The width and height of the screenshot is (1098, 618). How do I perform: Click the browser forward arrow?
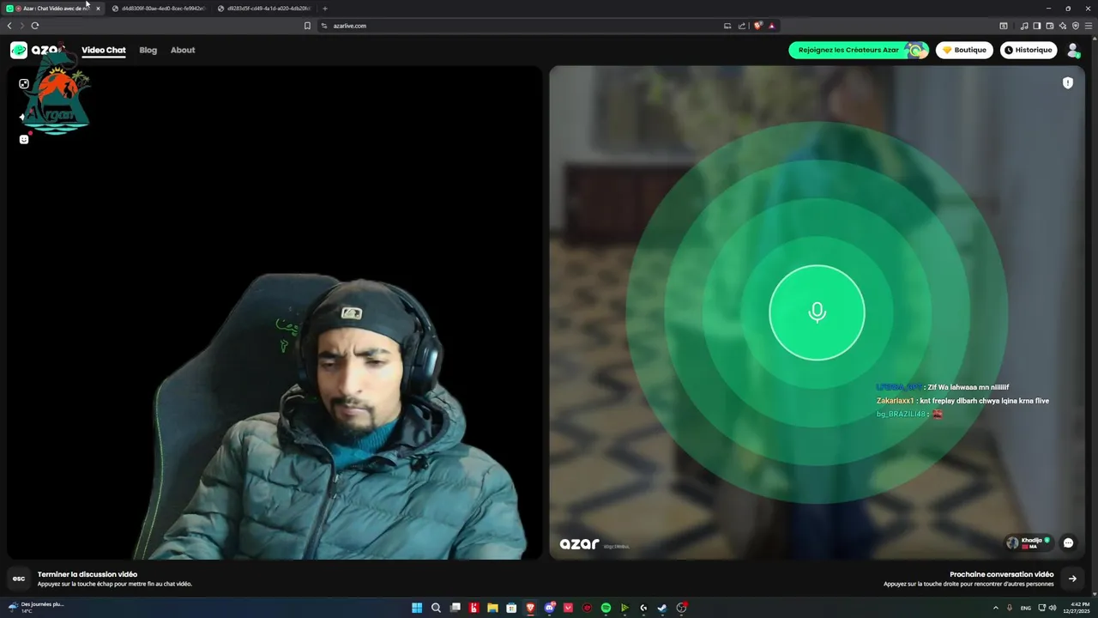click(x=21, y=26)
